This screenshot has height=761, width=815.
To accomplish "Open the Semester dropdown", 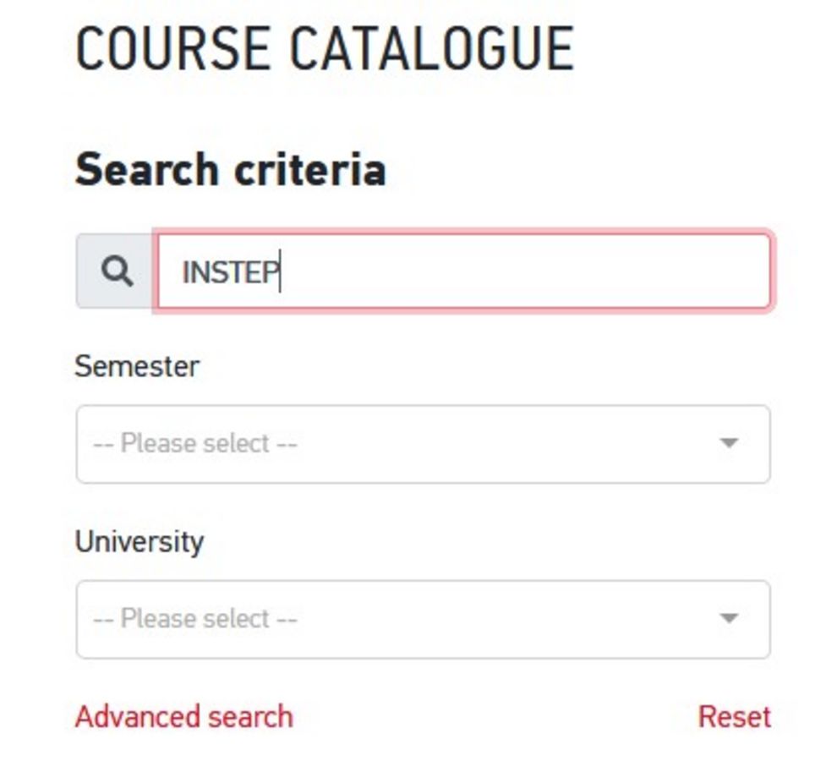I will point(423,444).
